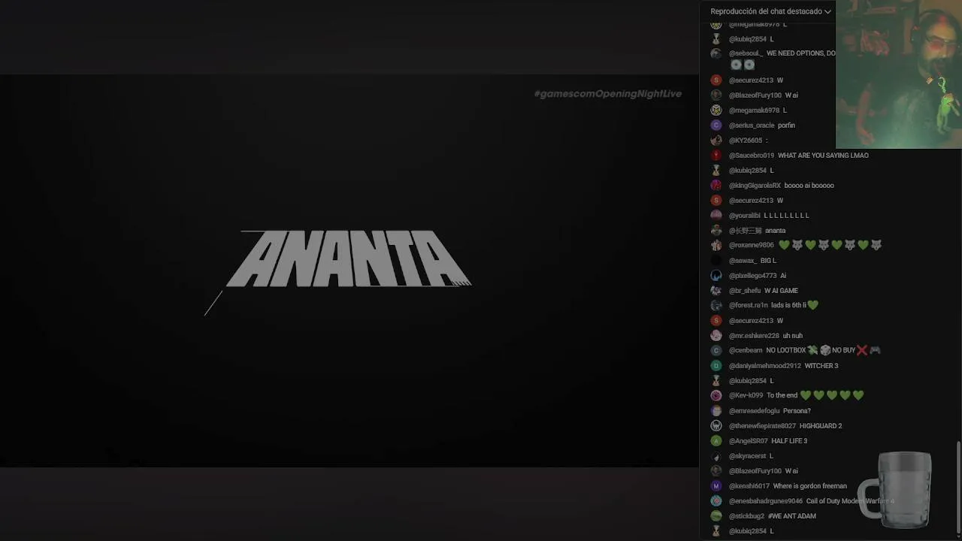
Task: Click the br_shefu avatar icon
Action: [x=716, y=291]
